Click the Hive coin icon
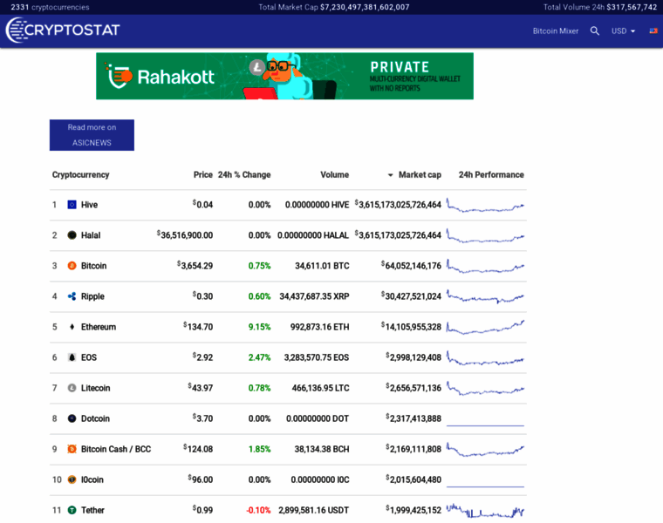The image size is (663, 523). [x=72, y=205]
